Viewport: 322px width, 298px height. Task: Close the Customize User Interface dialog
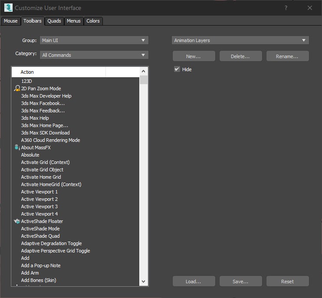click(310, 8)
